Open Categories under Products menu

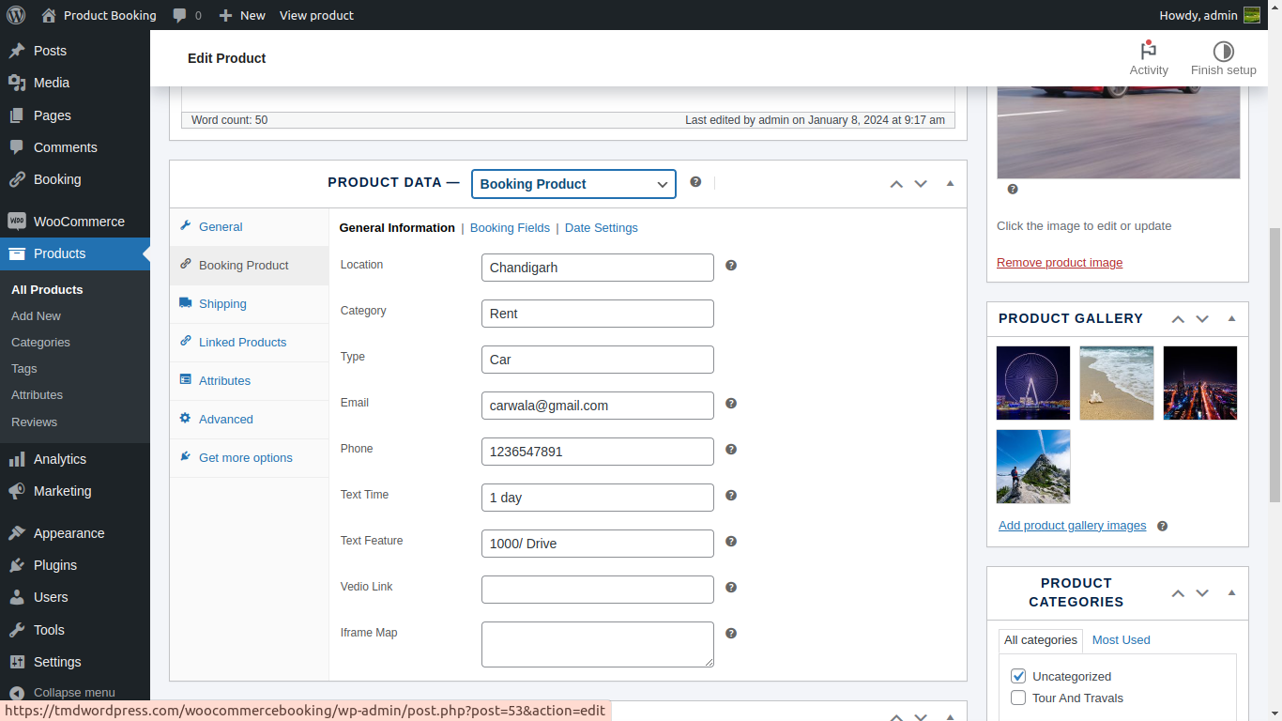coord(40,343)
